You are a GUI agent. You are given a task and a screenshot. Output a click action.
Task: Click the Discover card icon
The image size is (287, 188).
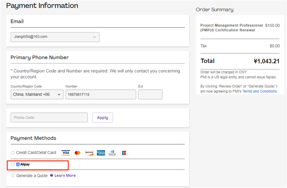click(89, 153)
